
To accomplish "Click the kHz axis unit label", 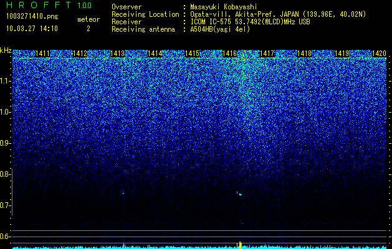I will (6, 50).
